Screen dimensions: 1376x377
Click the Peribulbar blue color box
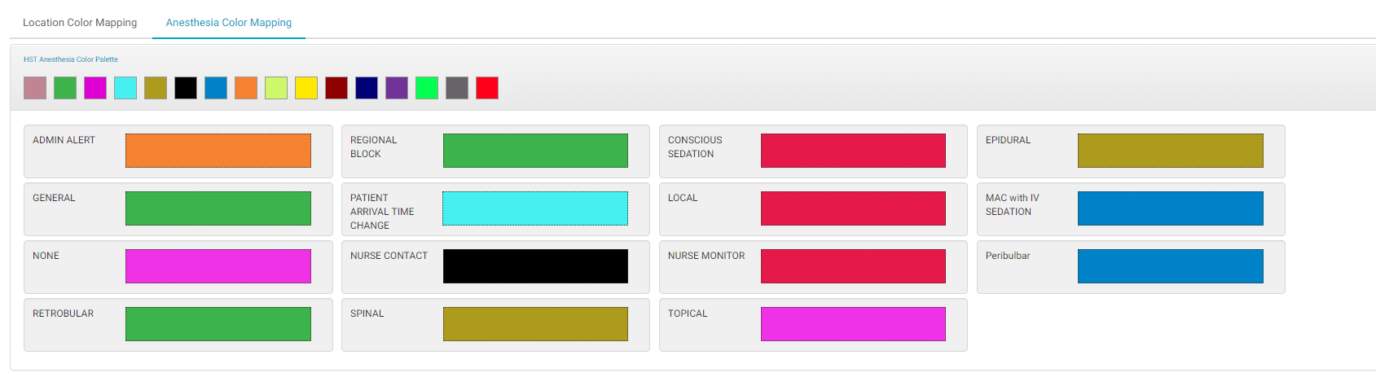pos(1170,266)
